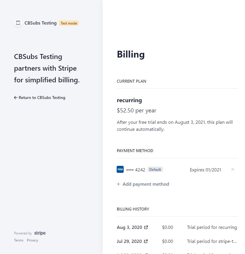Click the Trial period for stripe-t... entry
This screenshot has width=245, height=254.
coord(212,241)
